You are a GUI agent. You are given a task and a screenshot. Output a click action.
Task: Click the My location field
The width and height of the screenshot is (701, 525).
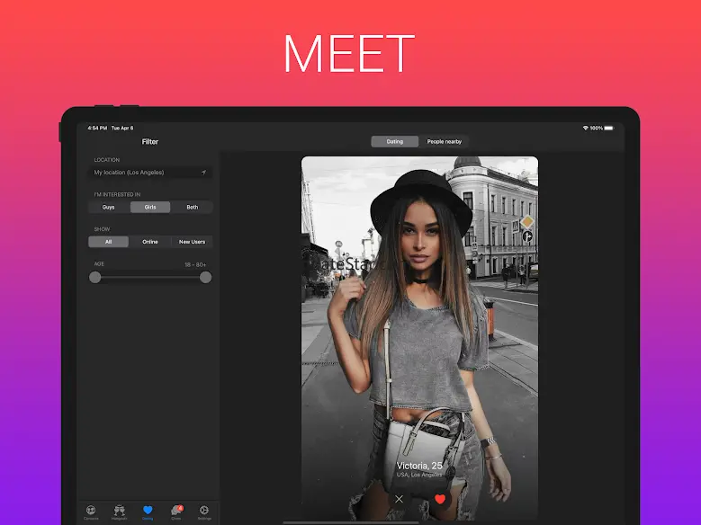coord(144,173)
